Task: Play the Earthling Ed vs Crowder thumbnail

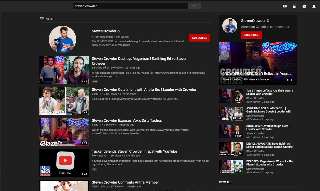Action: [x=64, y=70]
